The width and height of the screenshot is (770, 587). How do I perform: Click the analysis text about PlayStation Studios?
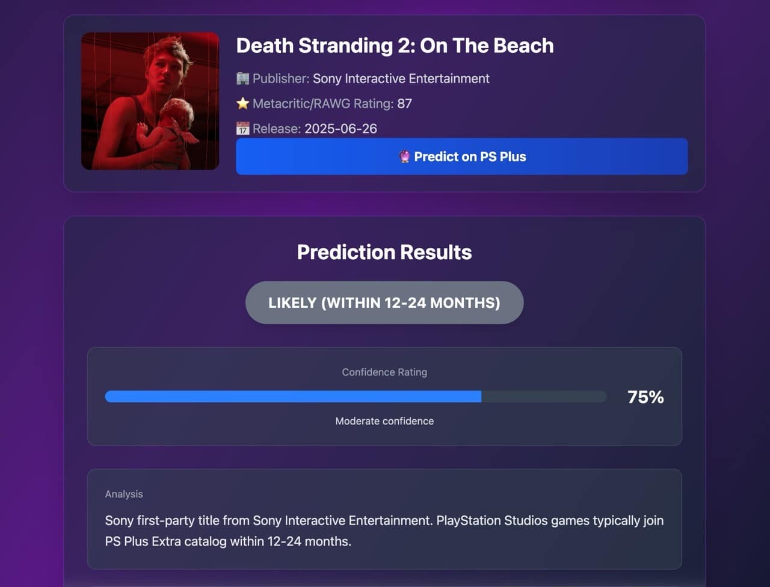[384, 530]
